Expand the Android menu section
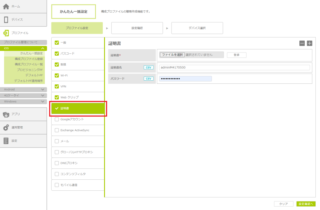Screen dimensions: 320x210 coord(42,89)
